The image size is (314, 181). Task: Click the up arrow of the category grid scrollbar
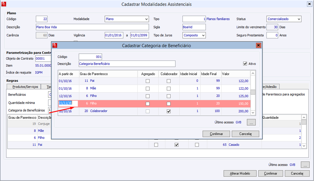pos(253,73)
